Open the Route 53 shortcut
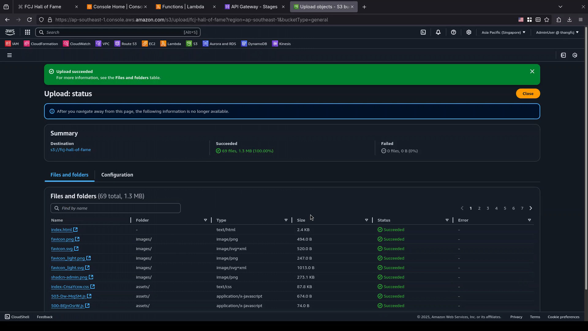 [x=126, y=44]
